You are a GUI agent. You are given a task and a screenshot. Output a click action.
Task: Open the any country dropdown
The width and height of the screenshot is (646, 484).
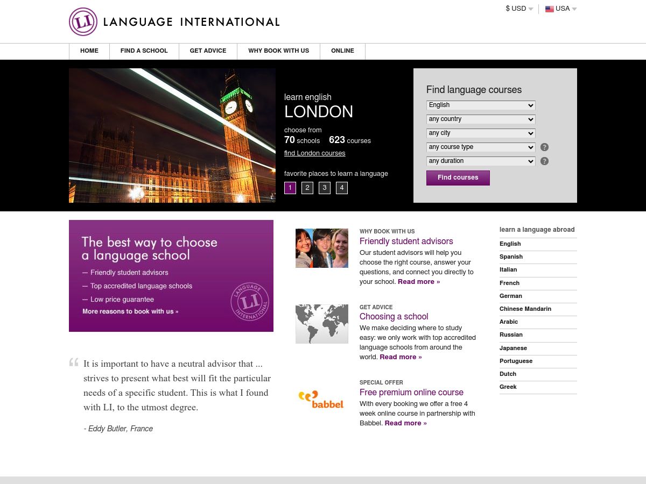tap(481, 119)
